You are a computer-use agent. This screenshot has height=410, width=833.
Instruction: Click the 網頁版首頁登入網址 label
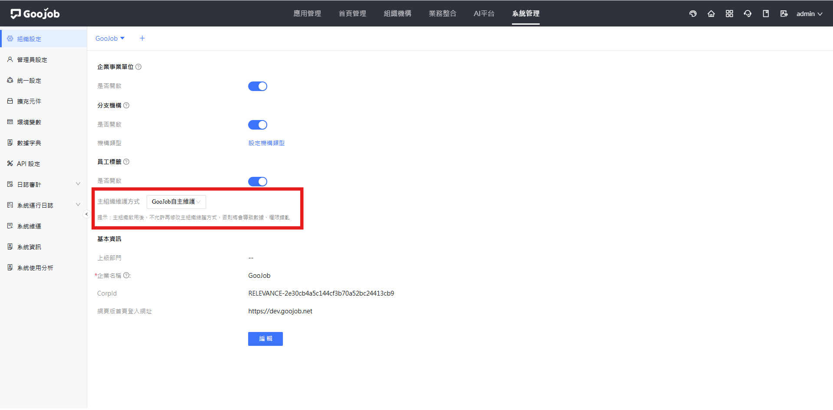click(x=125, y=311)
